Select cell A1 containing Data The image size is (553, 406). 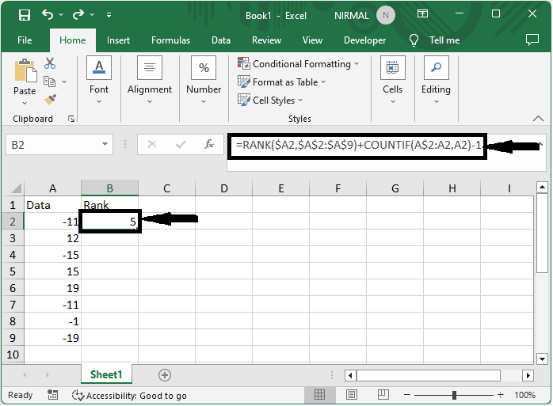[52, 205]
